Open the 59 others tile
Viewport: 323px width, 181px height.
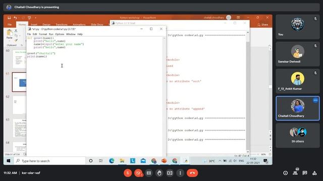pyautogui.click(x=298, y=135)
